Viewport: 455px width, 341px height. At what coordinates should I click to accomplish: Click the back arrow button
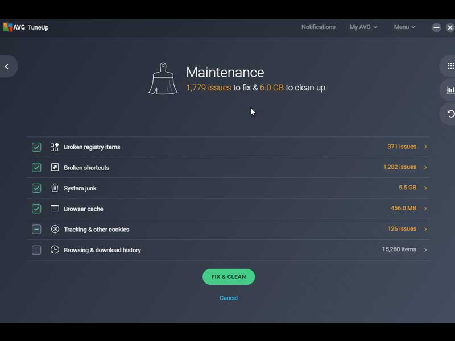click(7, 66)
